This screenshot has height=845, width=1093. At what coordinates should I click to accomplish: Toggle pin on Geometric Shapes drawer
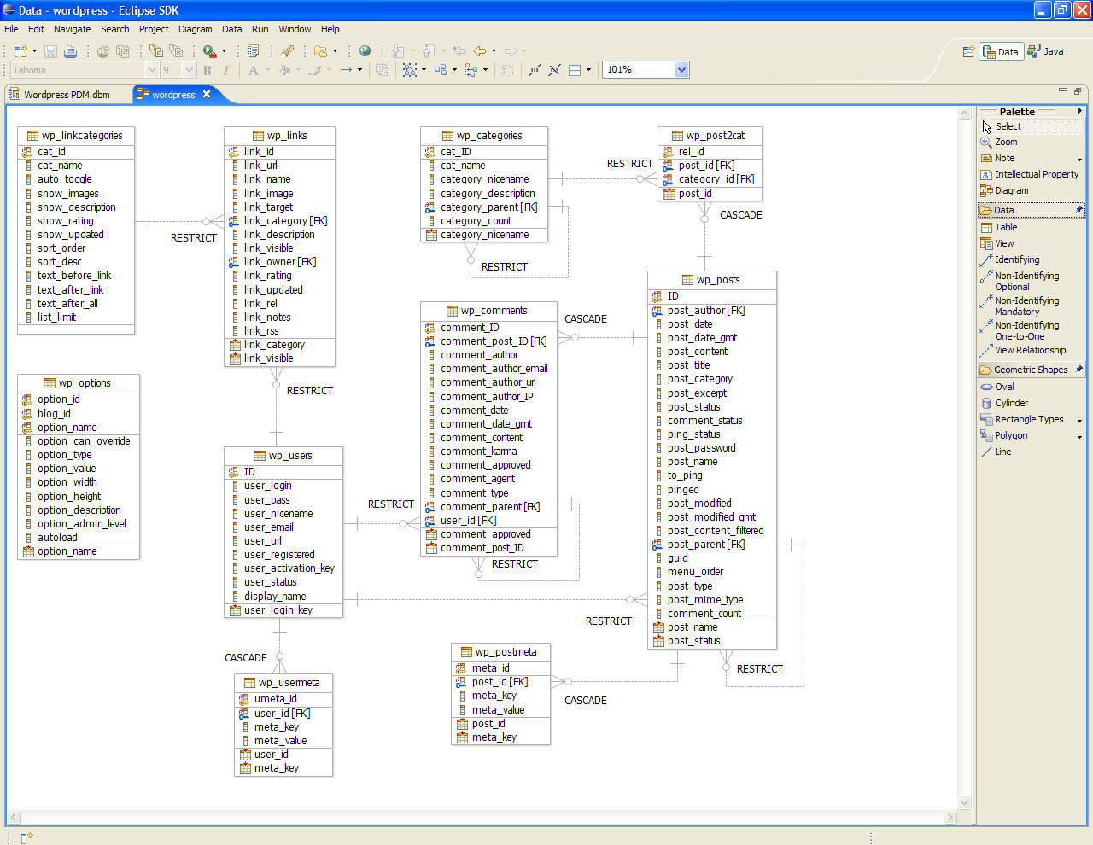1079,369
